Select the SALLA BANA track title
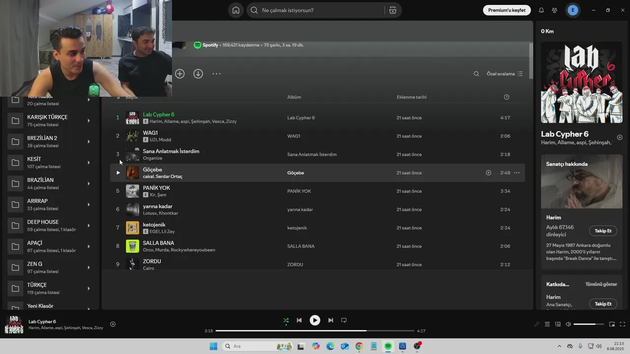 click(x=158, y=243)
